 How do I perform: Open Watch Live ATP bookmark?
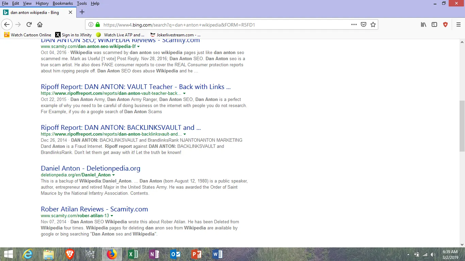tap(120, 35)
